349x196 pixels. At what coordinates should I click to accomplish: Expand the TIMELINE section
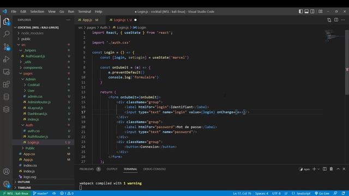click(24, 188)
